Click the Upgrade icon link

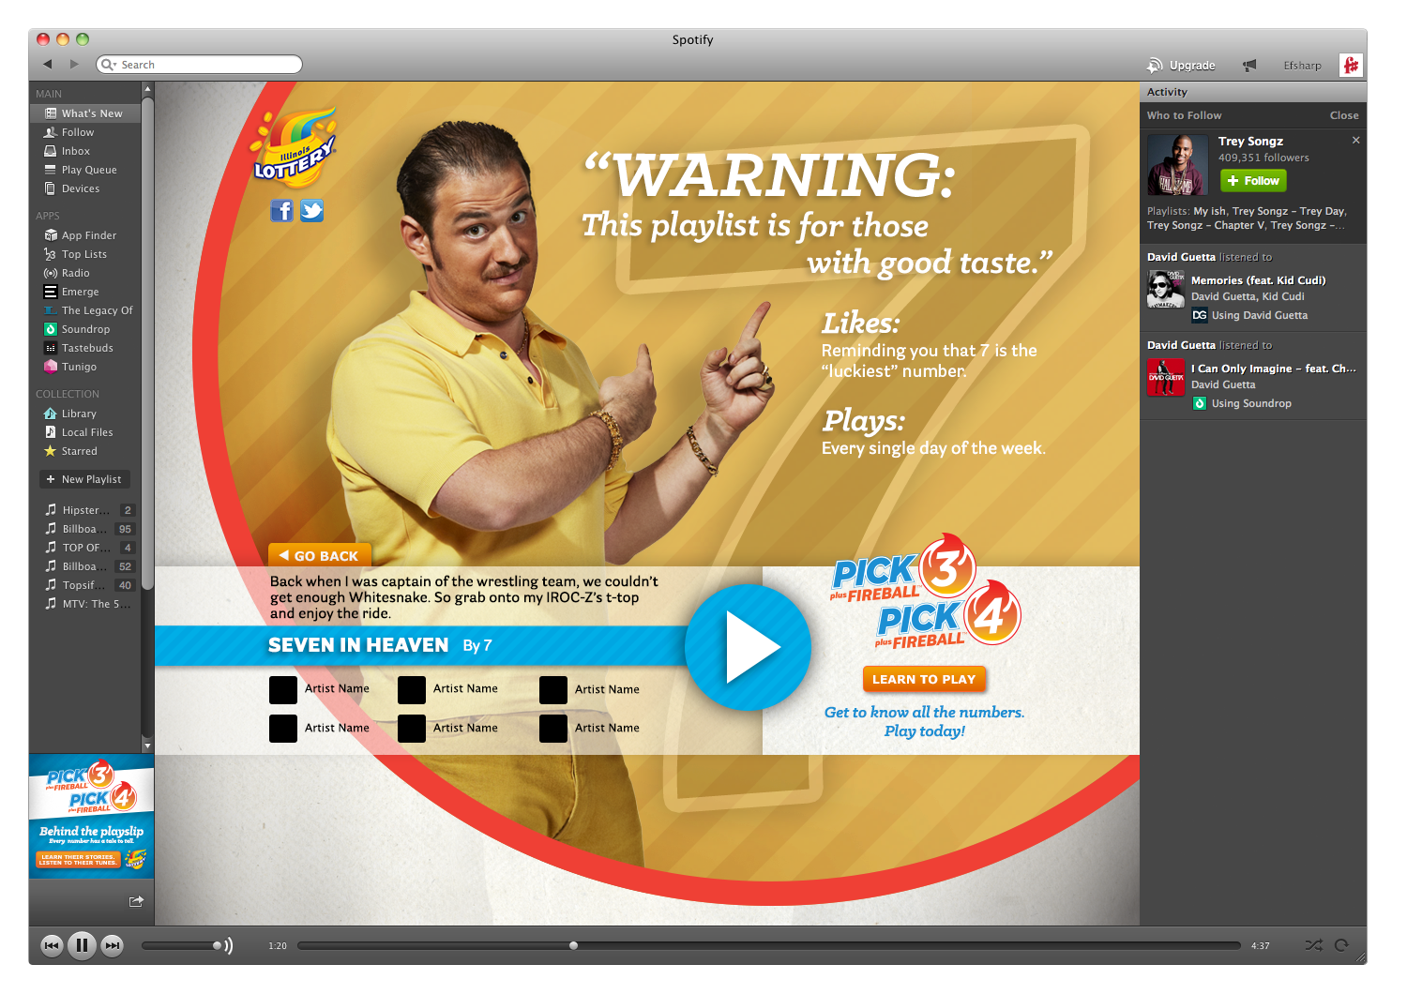click(x=1181, y=65)
